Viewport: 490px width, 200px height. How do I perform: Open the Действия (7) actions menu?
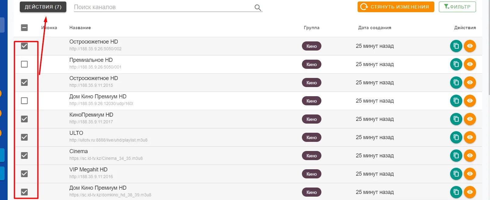pyautogui.click(x=43, y=7)
